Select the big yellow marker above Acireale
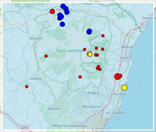 coord(124,88)
